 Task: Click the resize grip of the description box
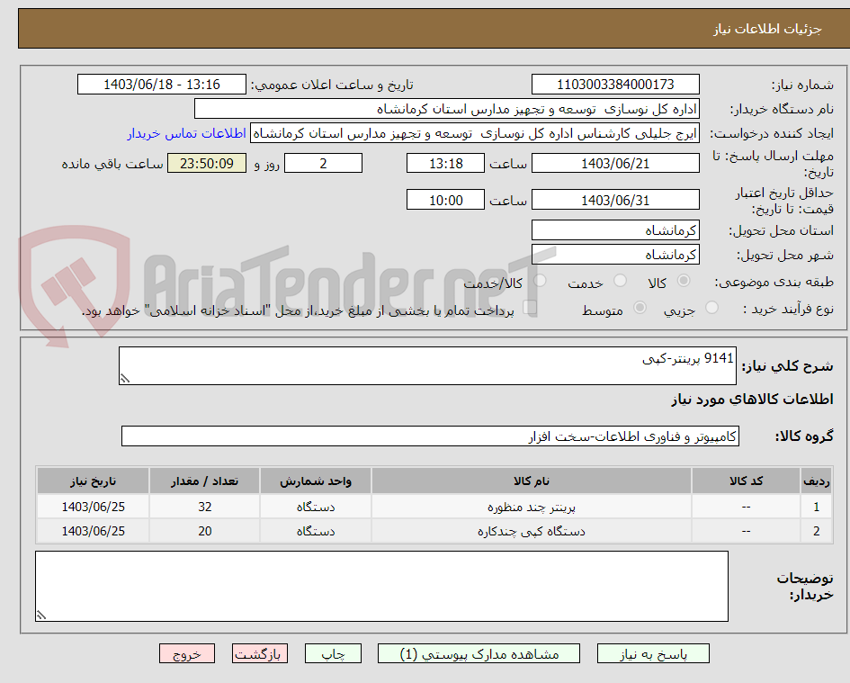(125, 379)
